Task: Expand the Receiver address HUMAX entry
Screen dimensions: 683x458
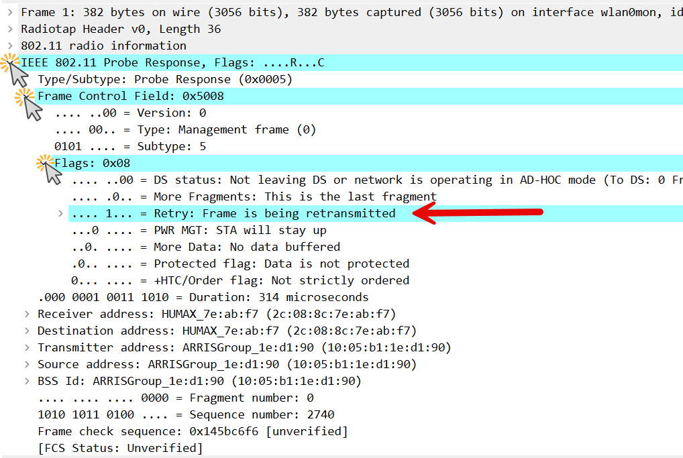Action: point(27,314)
